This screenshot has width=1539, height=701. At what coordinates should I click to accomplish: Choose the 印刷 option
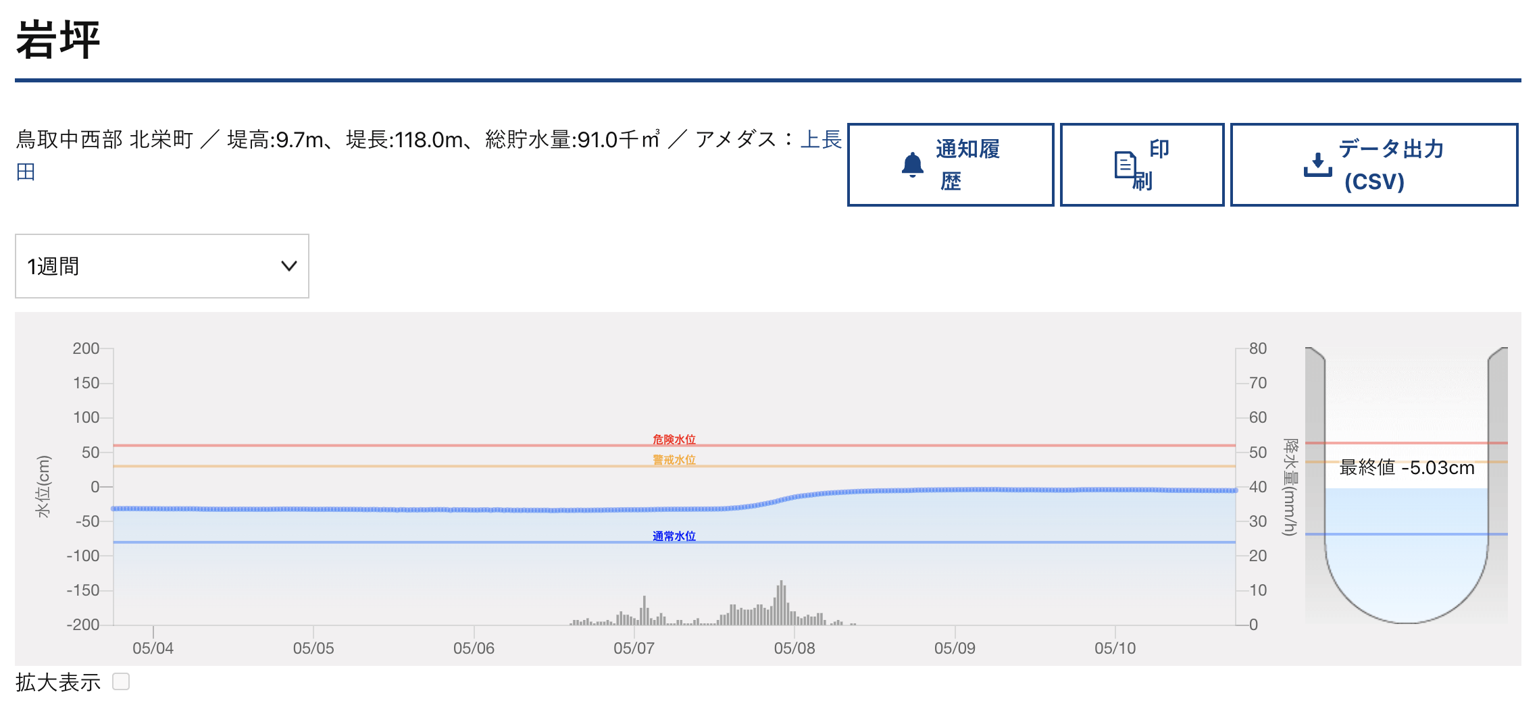pyautogui.click(x=1141, y=164)
